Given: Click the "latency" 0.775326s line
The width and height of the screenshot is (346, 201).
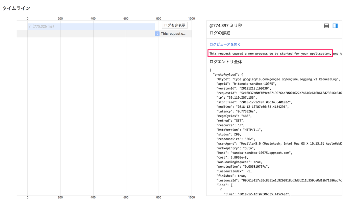Looking at the screenshot, I should pyautogui.click(x=237, y=111).
